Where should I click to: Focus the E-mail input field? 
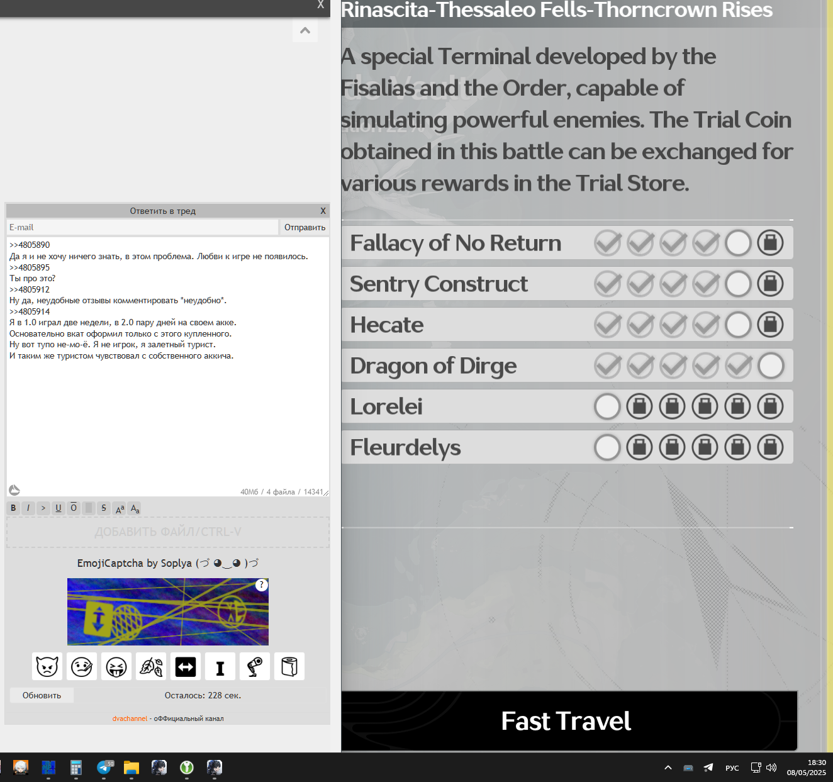click(x=142, y=227)
